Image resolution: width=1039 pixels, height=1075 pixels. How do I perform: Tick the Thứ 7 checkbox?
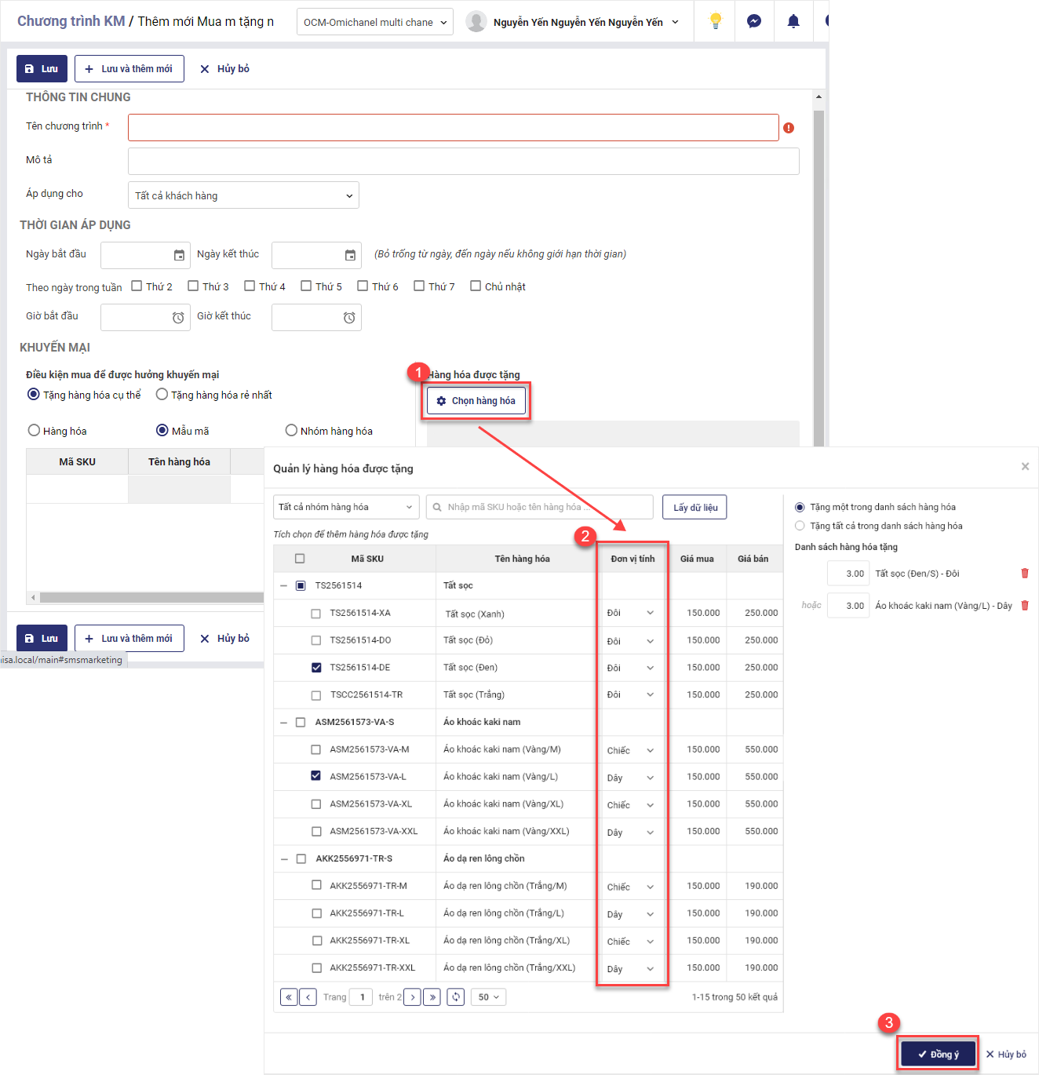(x=419, y=286)
